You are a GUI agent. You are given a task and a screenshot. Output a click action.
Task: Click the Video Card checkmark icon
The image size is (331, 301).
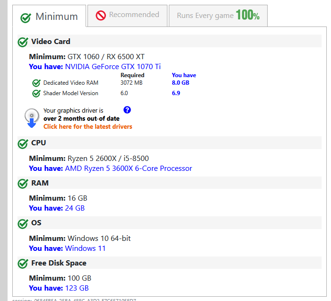tap(23, 42)
